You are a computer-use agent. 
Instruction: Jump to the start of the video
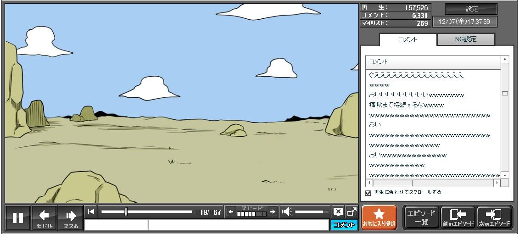click(x=91, y=212)
